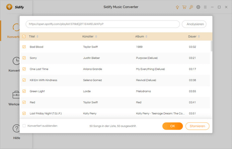Sort by Künstler column sort arrows
The width and height of the screenshot is (232, 149).
[96, 37]
